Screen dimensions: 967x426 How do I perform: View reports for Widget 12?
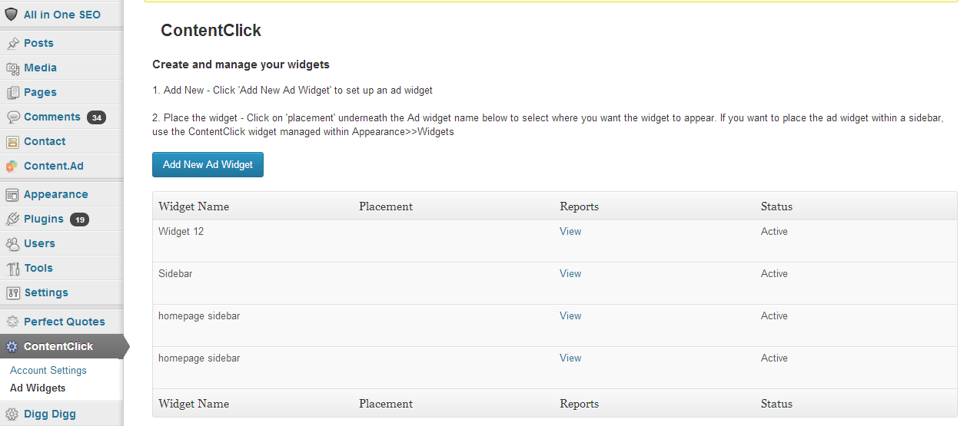pos(570,231)
